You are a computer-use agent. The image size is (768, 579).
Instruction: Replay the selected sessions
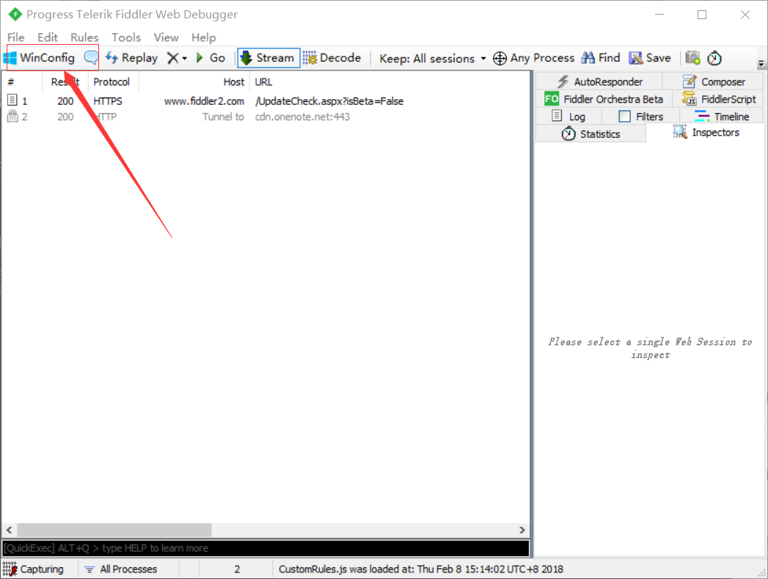tap(131, 58)
